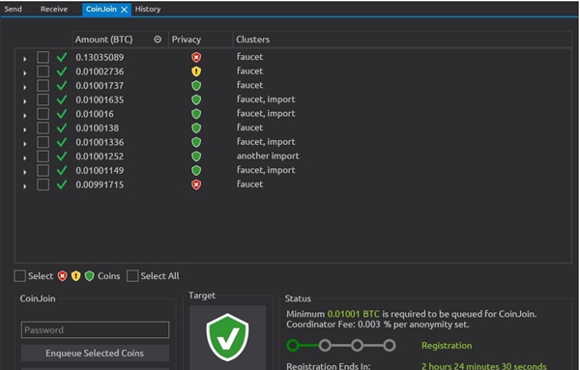Click red privacy shield for 0.00991715 coin
580x370 pixels.
(x=196, y=185)
